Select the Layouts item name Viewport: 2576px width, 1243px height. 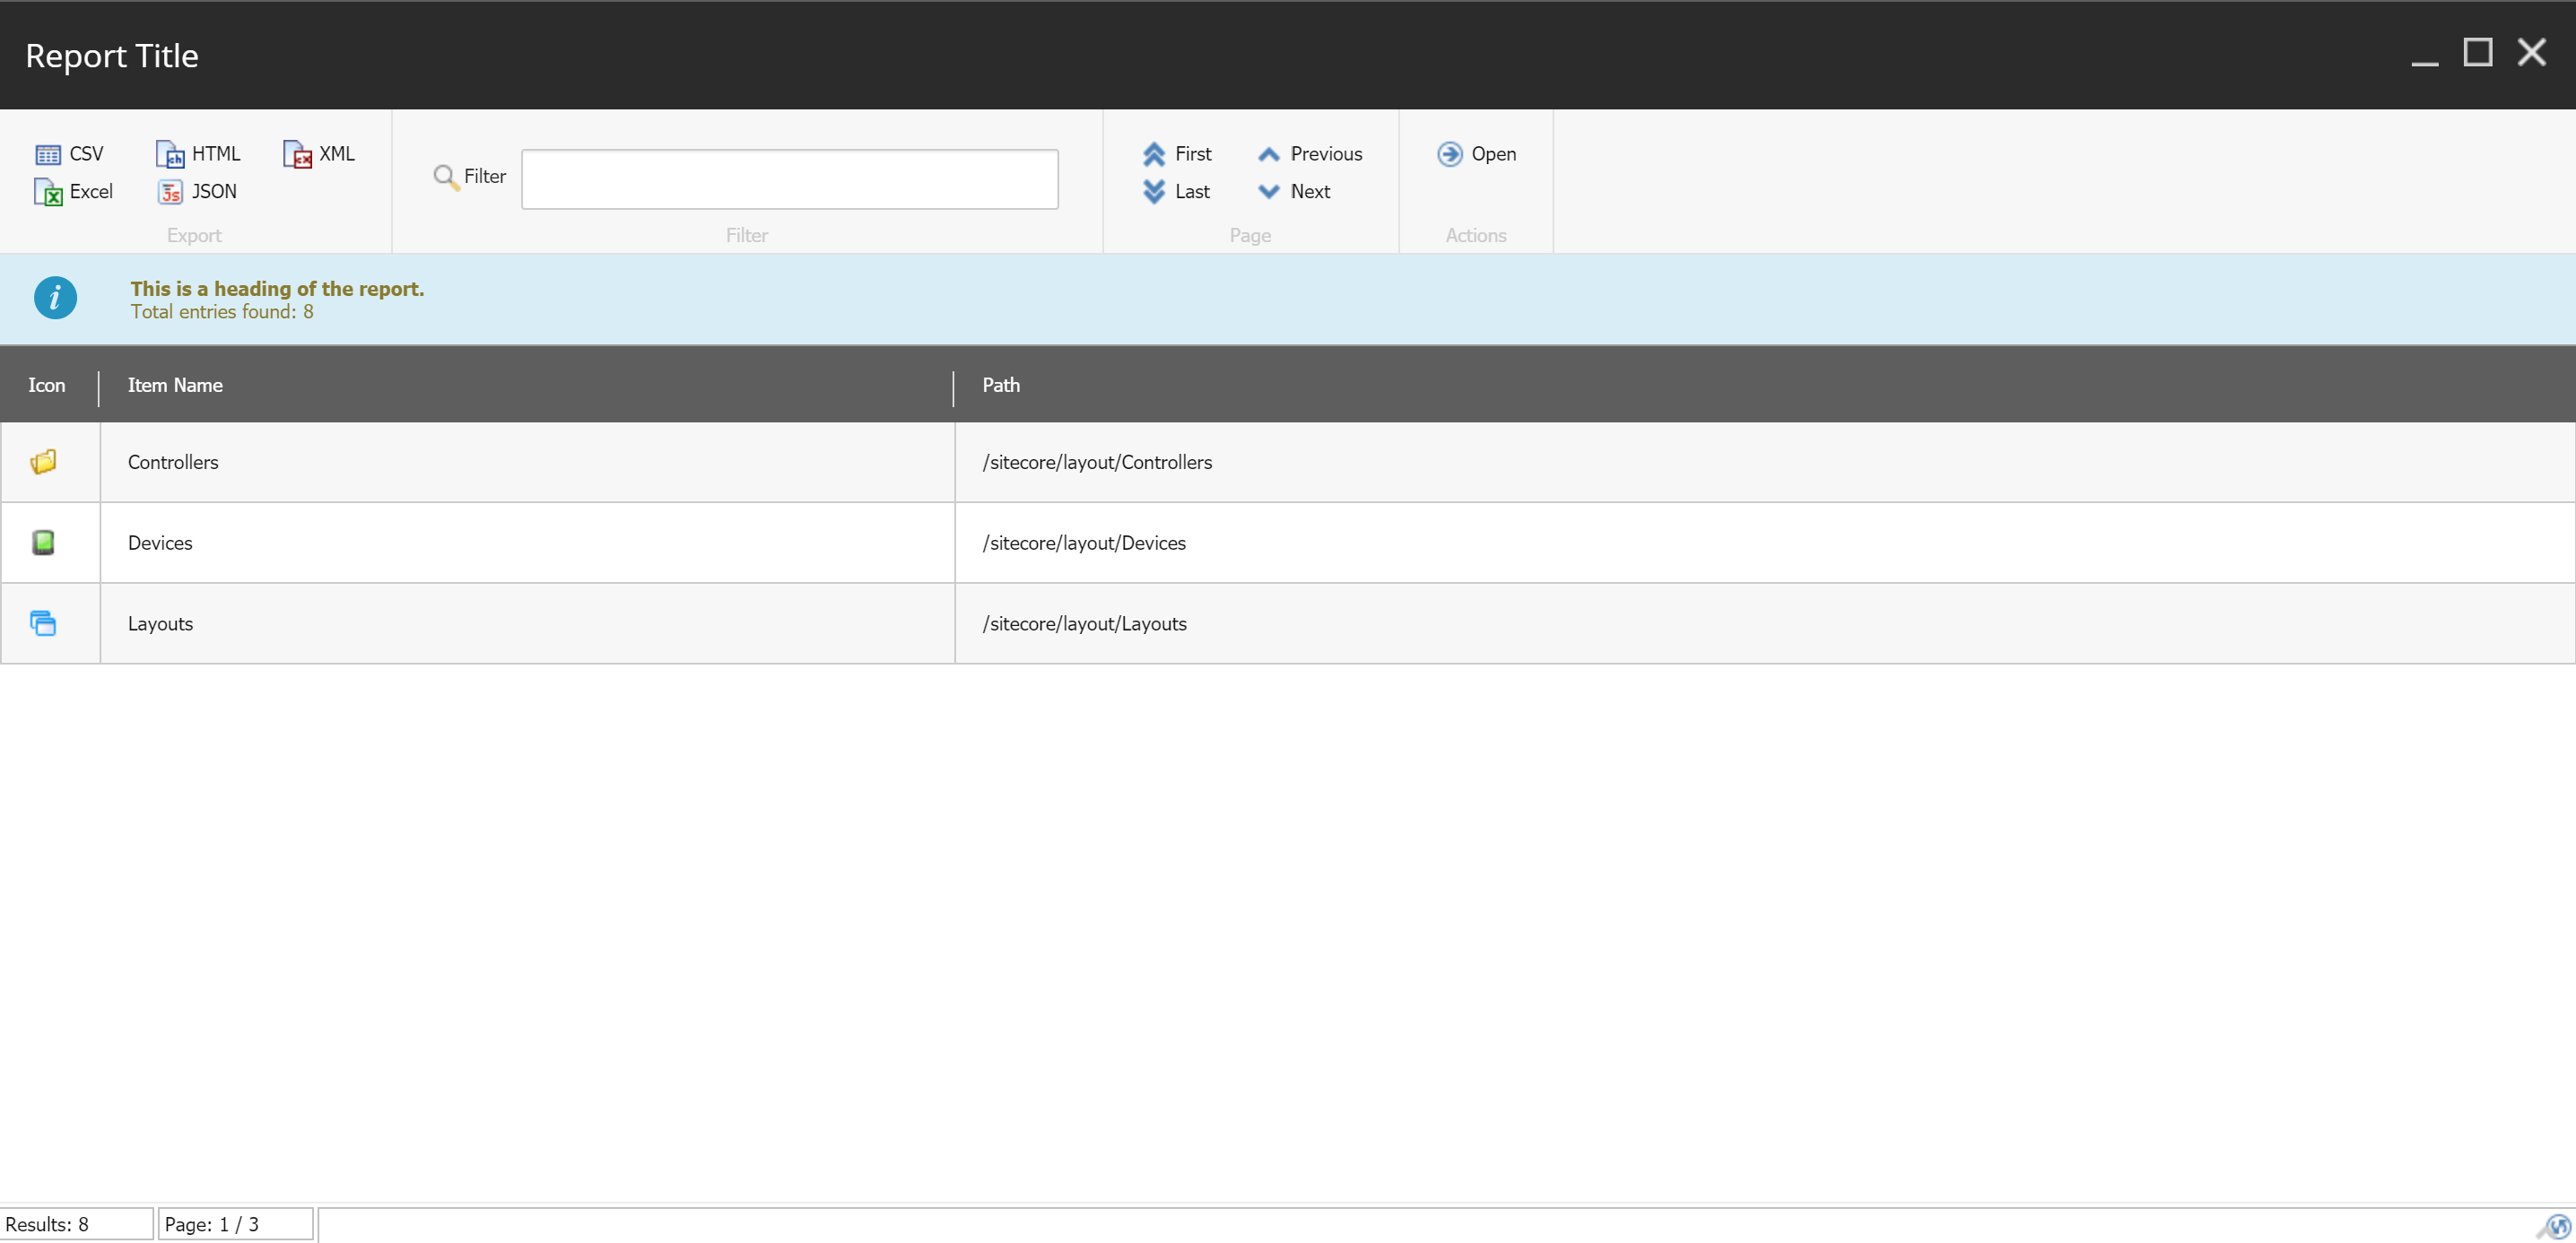[160, 624]
